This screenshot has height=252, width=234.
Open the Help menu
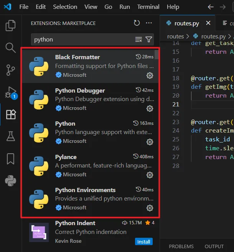173,7
